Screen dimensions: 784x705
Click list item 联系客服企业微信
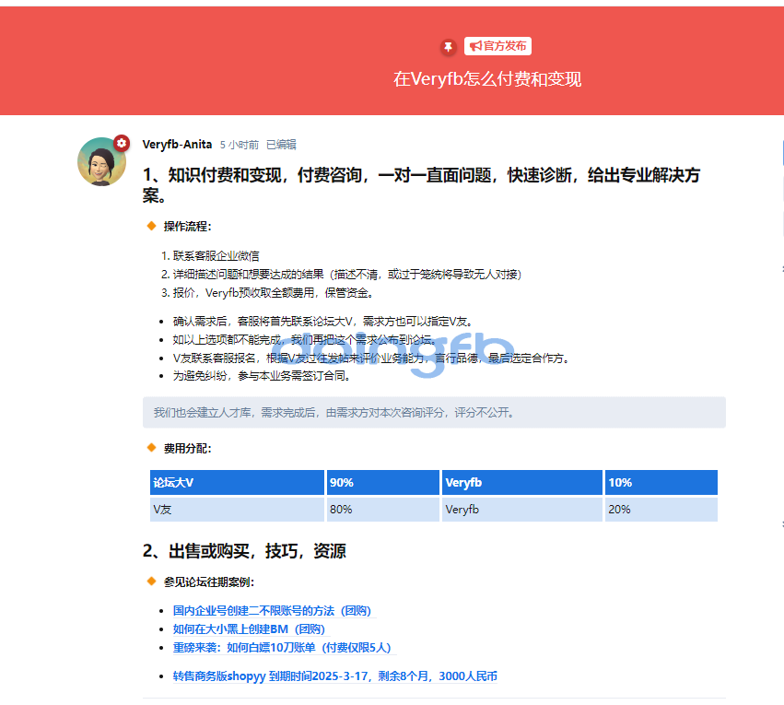pyautogui.click(x=216, y=256)
